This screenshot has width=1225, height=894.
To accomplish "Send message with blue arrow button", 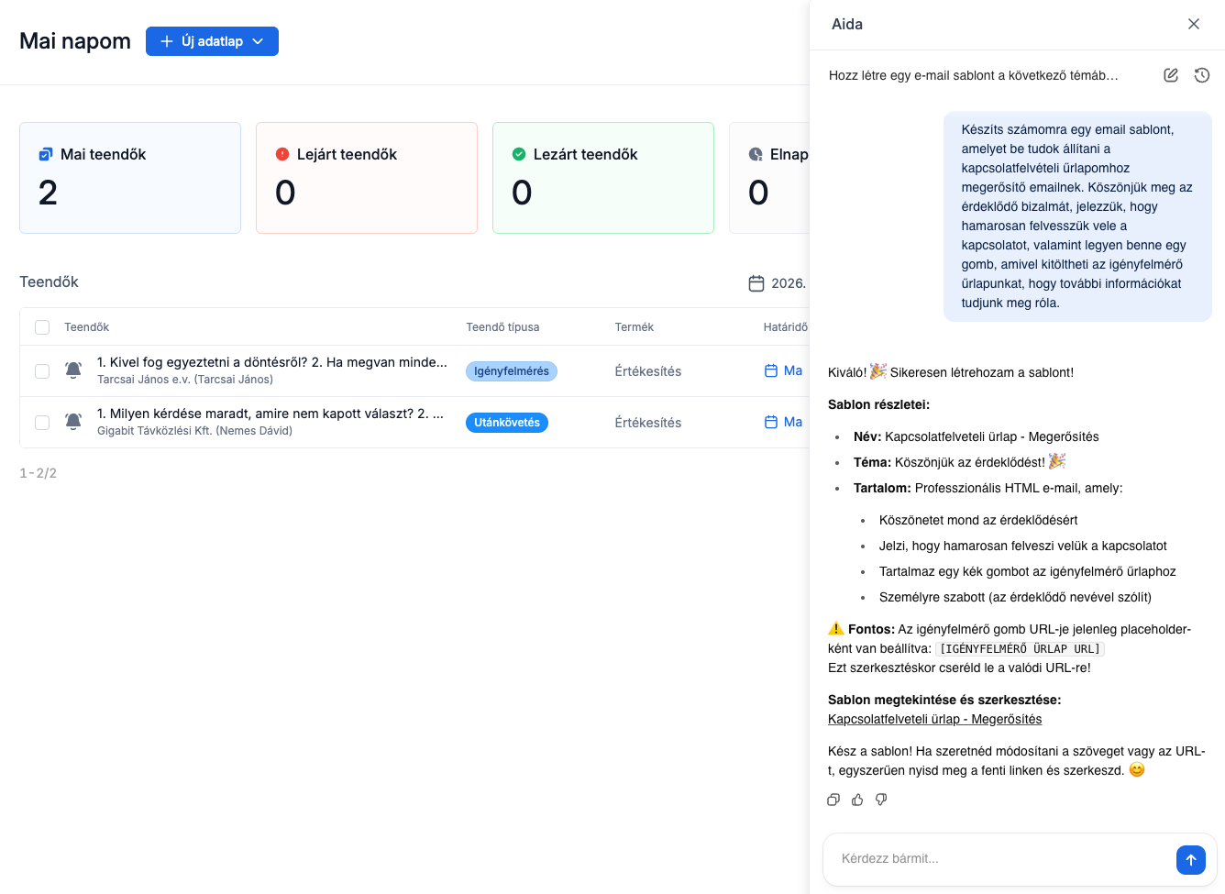I will 1190,859.
